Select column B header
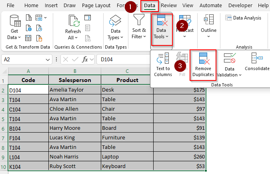 click(75, 71)
